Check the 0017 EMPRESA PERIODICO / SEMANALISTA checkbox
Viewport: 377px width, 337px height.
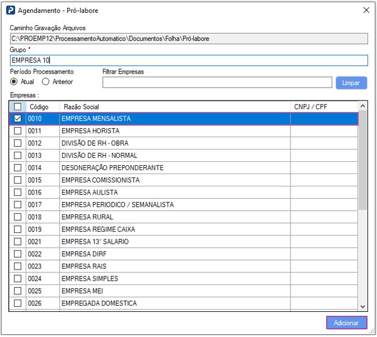click(x=17, y=205)
